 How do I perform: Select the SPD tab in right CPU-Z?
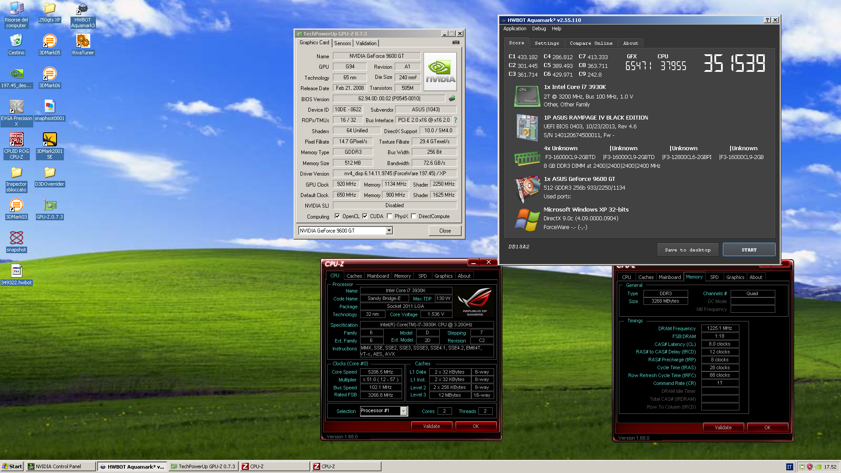(714, 277)
